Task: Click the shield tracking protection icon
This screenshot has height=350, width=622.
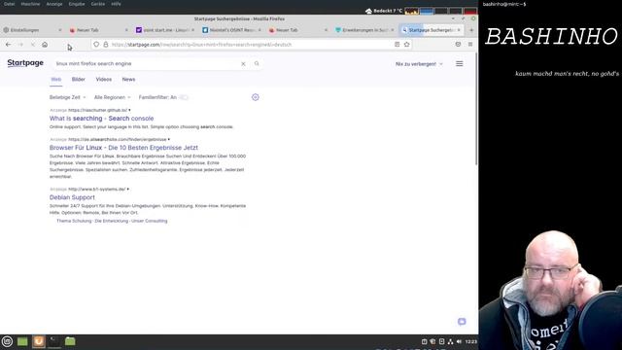Action: pos(96,45)
